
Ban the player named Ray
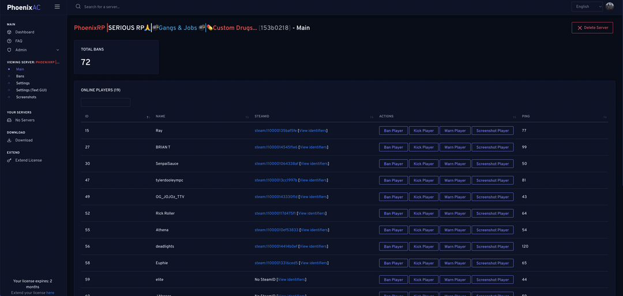pos(393,131)
